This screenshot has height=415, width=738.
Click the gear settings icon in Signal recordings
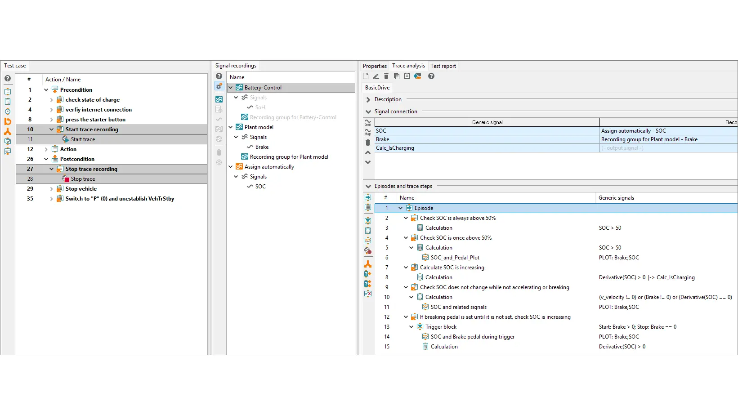pos(219,86)
